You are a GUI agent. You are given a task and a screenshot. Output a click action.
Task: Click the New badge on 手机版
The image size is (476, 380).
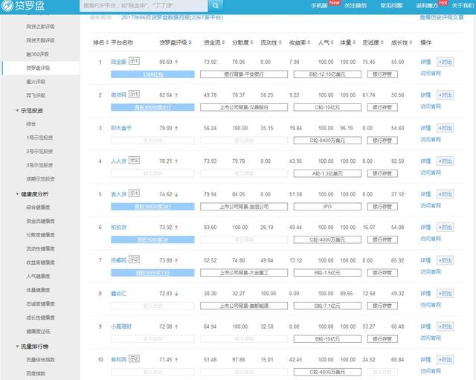point(334,3)
